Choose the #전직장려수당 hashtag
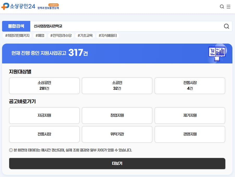Screen dimensions: 235x177 [x=61, y=36]
